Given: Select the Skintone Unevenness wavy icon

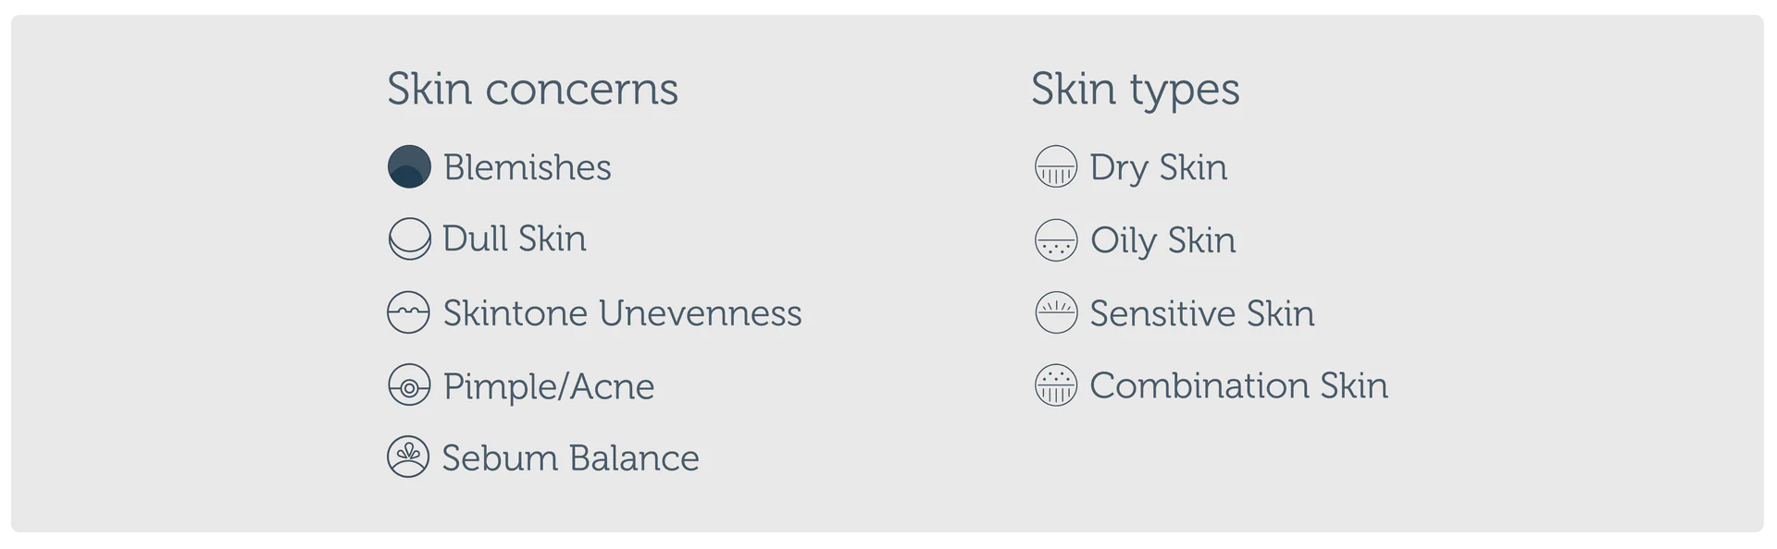Looking at the screenshot, I should point(408,312).
